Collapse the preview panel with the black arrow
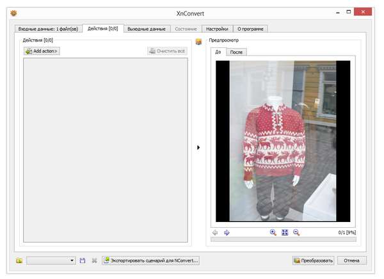 point(198,147)
